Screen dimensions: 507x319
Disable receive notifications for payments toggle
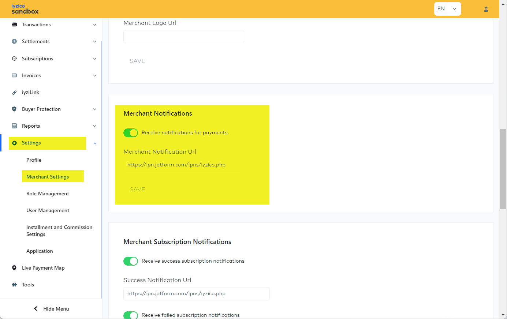click(x=131, y=133)
